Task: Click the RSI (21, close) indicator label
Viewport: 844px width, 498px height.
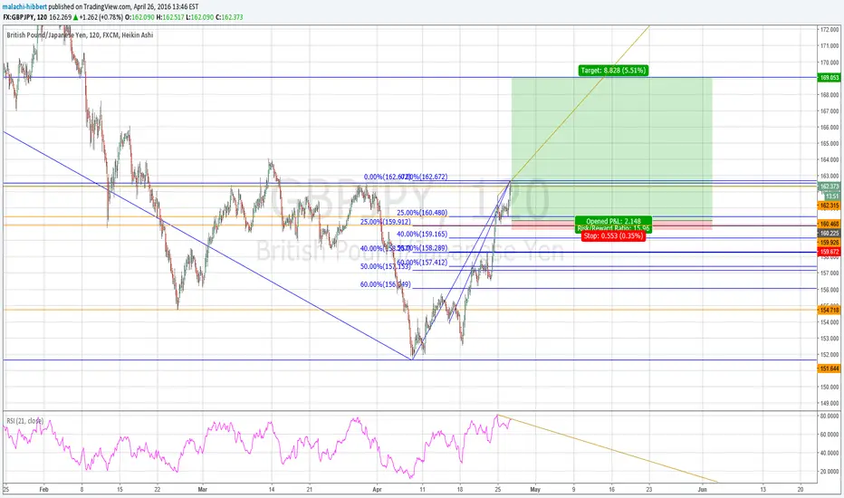Action: coord(25,420)
